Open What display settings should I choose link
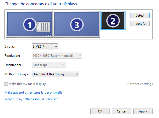Image resolution: width=159 pixels, height=118 pixels. (31, 99)
